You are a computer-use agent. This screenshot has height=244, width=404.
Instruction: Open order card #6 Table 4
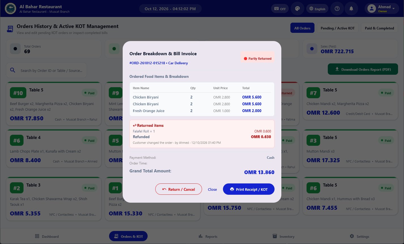pyautogui.click(x=54, y=149)
